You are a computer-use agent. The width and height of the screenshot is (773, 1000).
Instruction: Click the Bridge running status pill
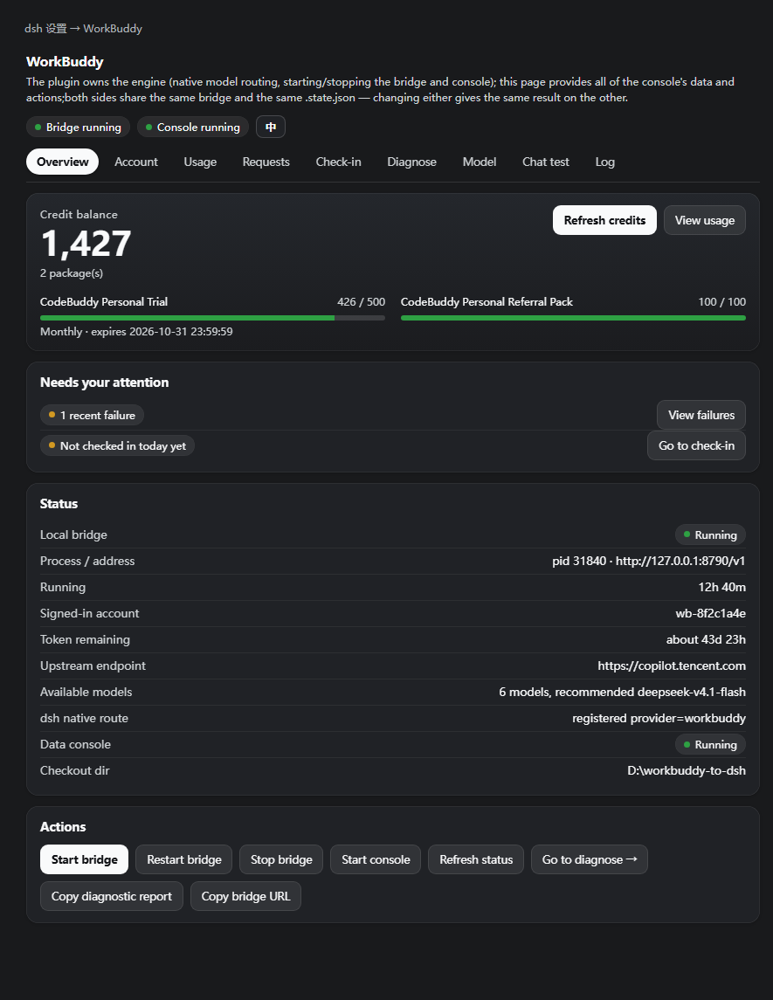78,127
